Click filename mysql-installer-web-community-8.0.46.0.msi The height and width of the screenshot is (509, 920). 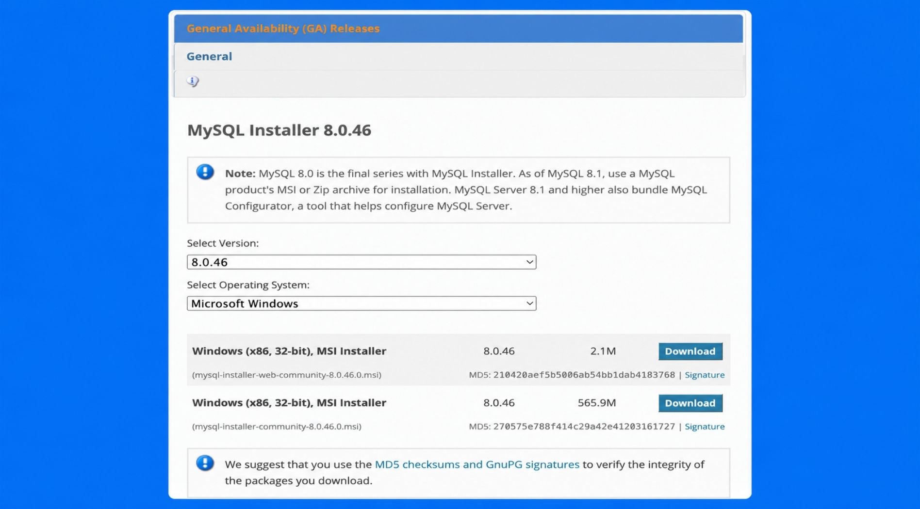[x=287, y=375]
